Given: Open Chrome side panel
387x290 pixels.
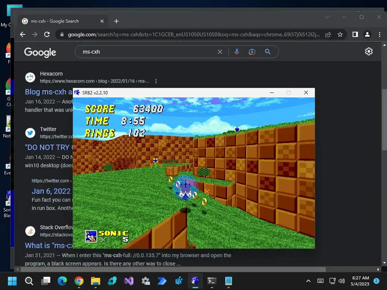Looking at the screenshot, I should coord(355,34).
